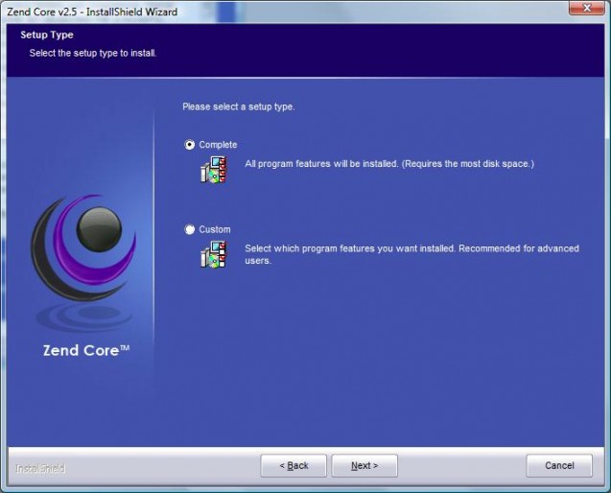Click the Custom installation package icon
Image resolution: width=611 pixels, height=493 pixels.
point(213,254)
